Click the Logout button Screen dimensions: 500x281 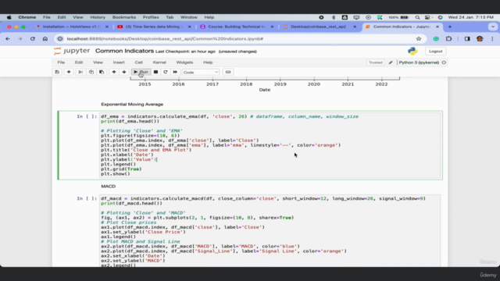click(x=435, y=52)
